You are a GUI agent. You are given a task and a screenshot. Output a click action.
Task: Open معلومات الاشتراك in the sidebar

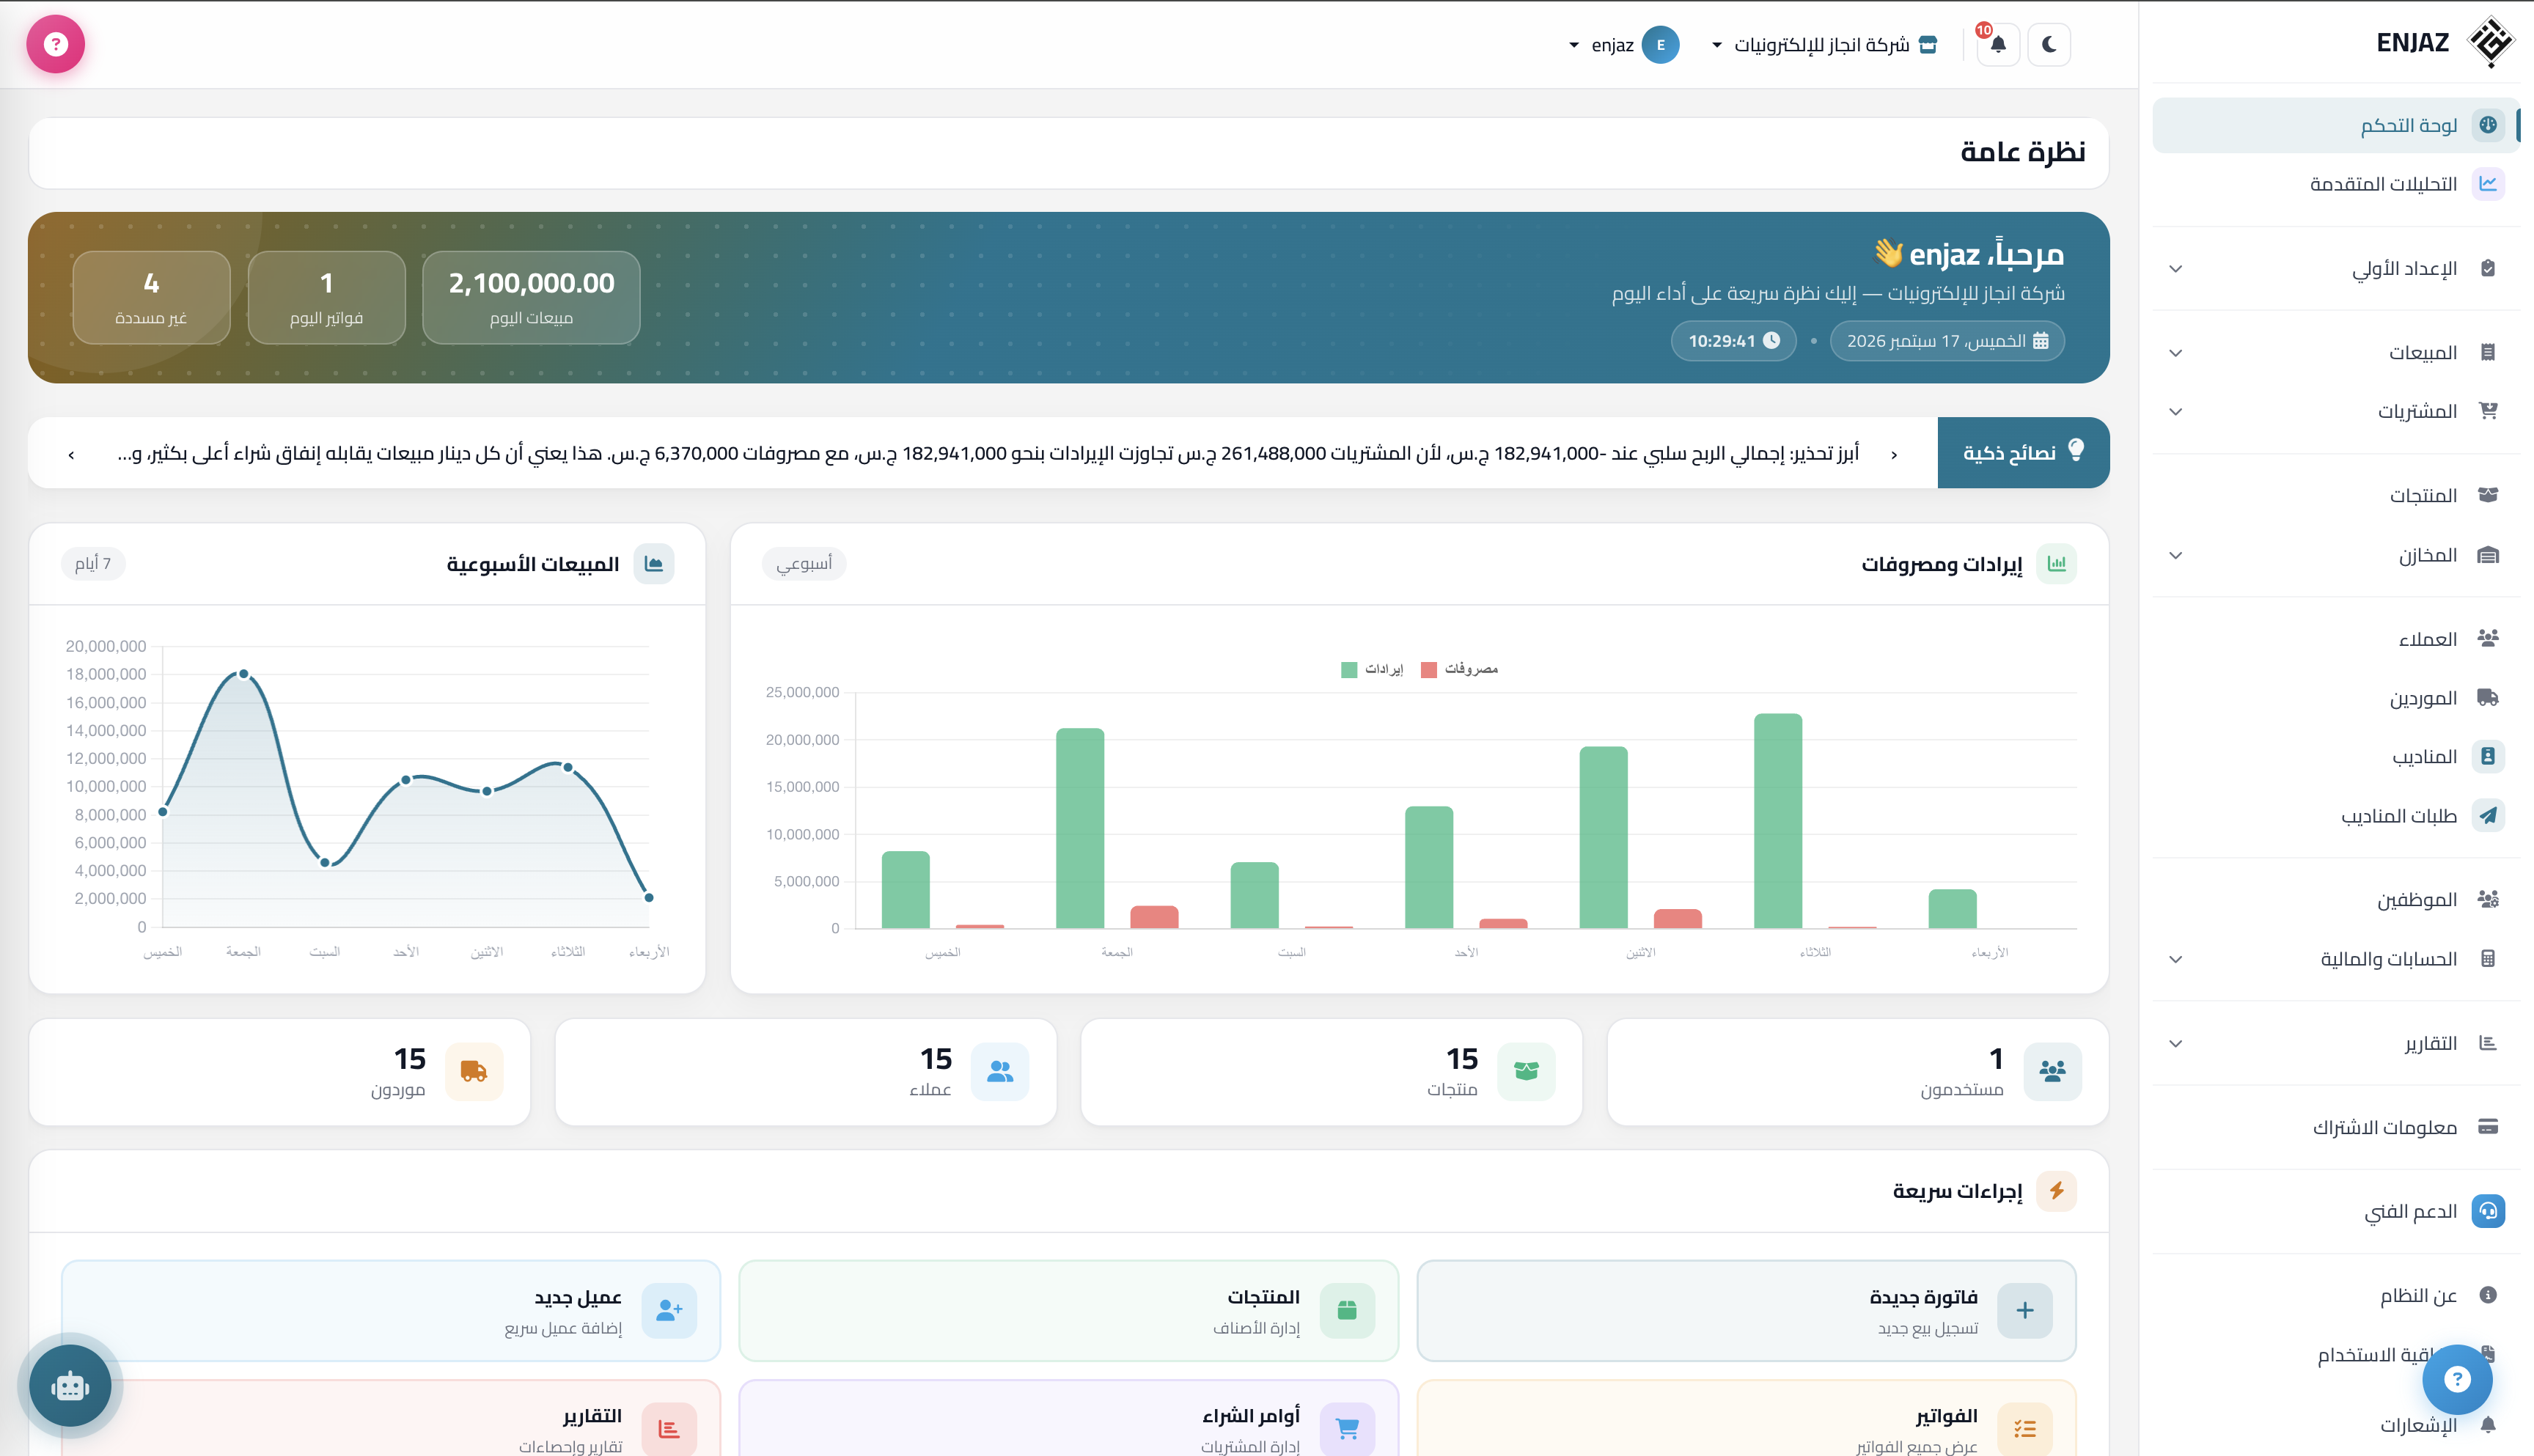[x=2335, y=1127]
